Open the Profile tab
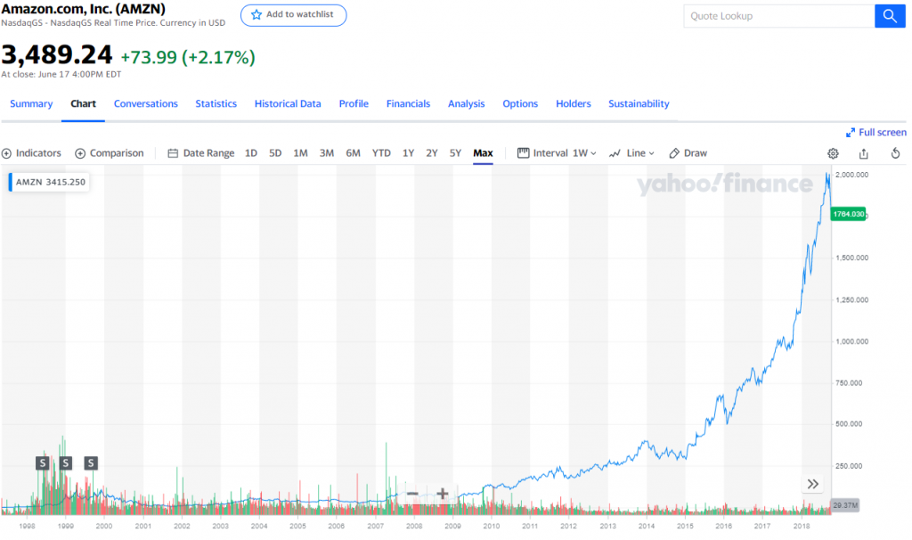Image resolution: width=912 pixels, height=540 pixels. [x=354, y=103]
